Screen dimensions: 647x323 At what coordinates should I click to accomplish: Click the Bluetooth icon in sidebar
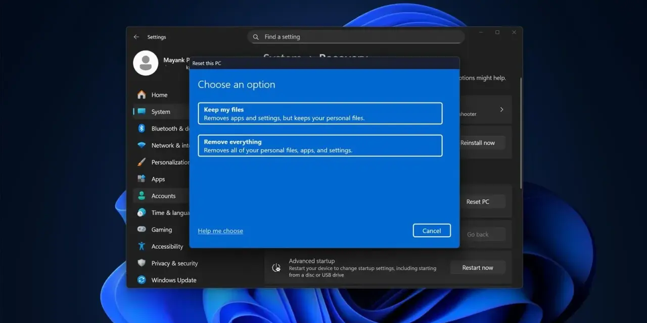[142, 128]
